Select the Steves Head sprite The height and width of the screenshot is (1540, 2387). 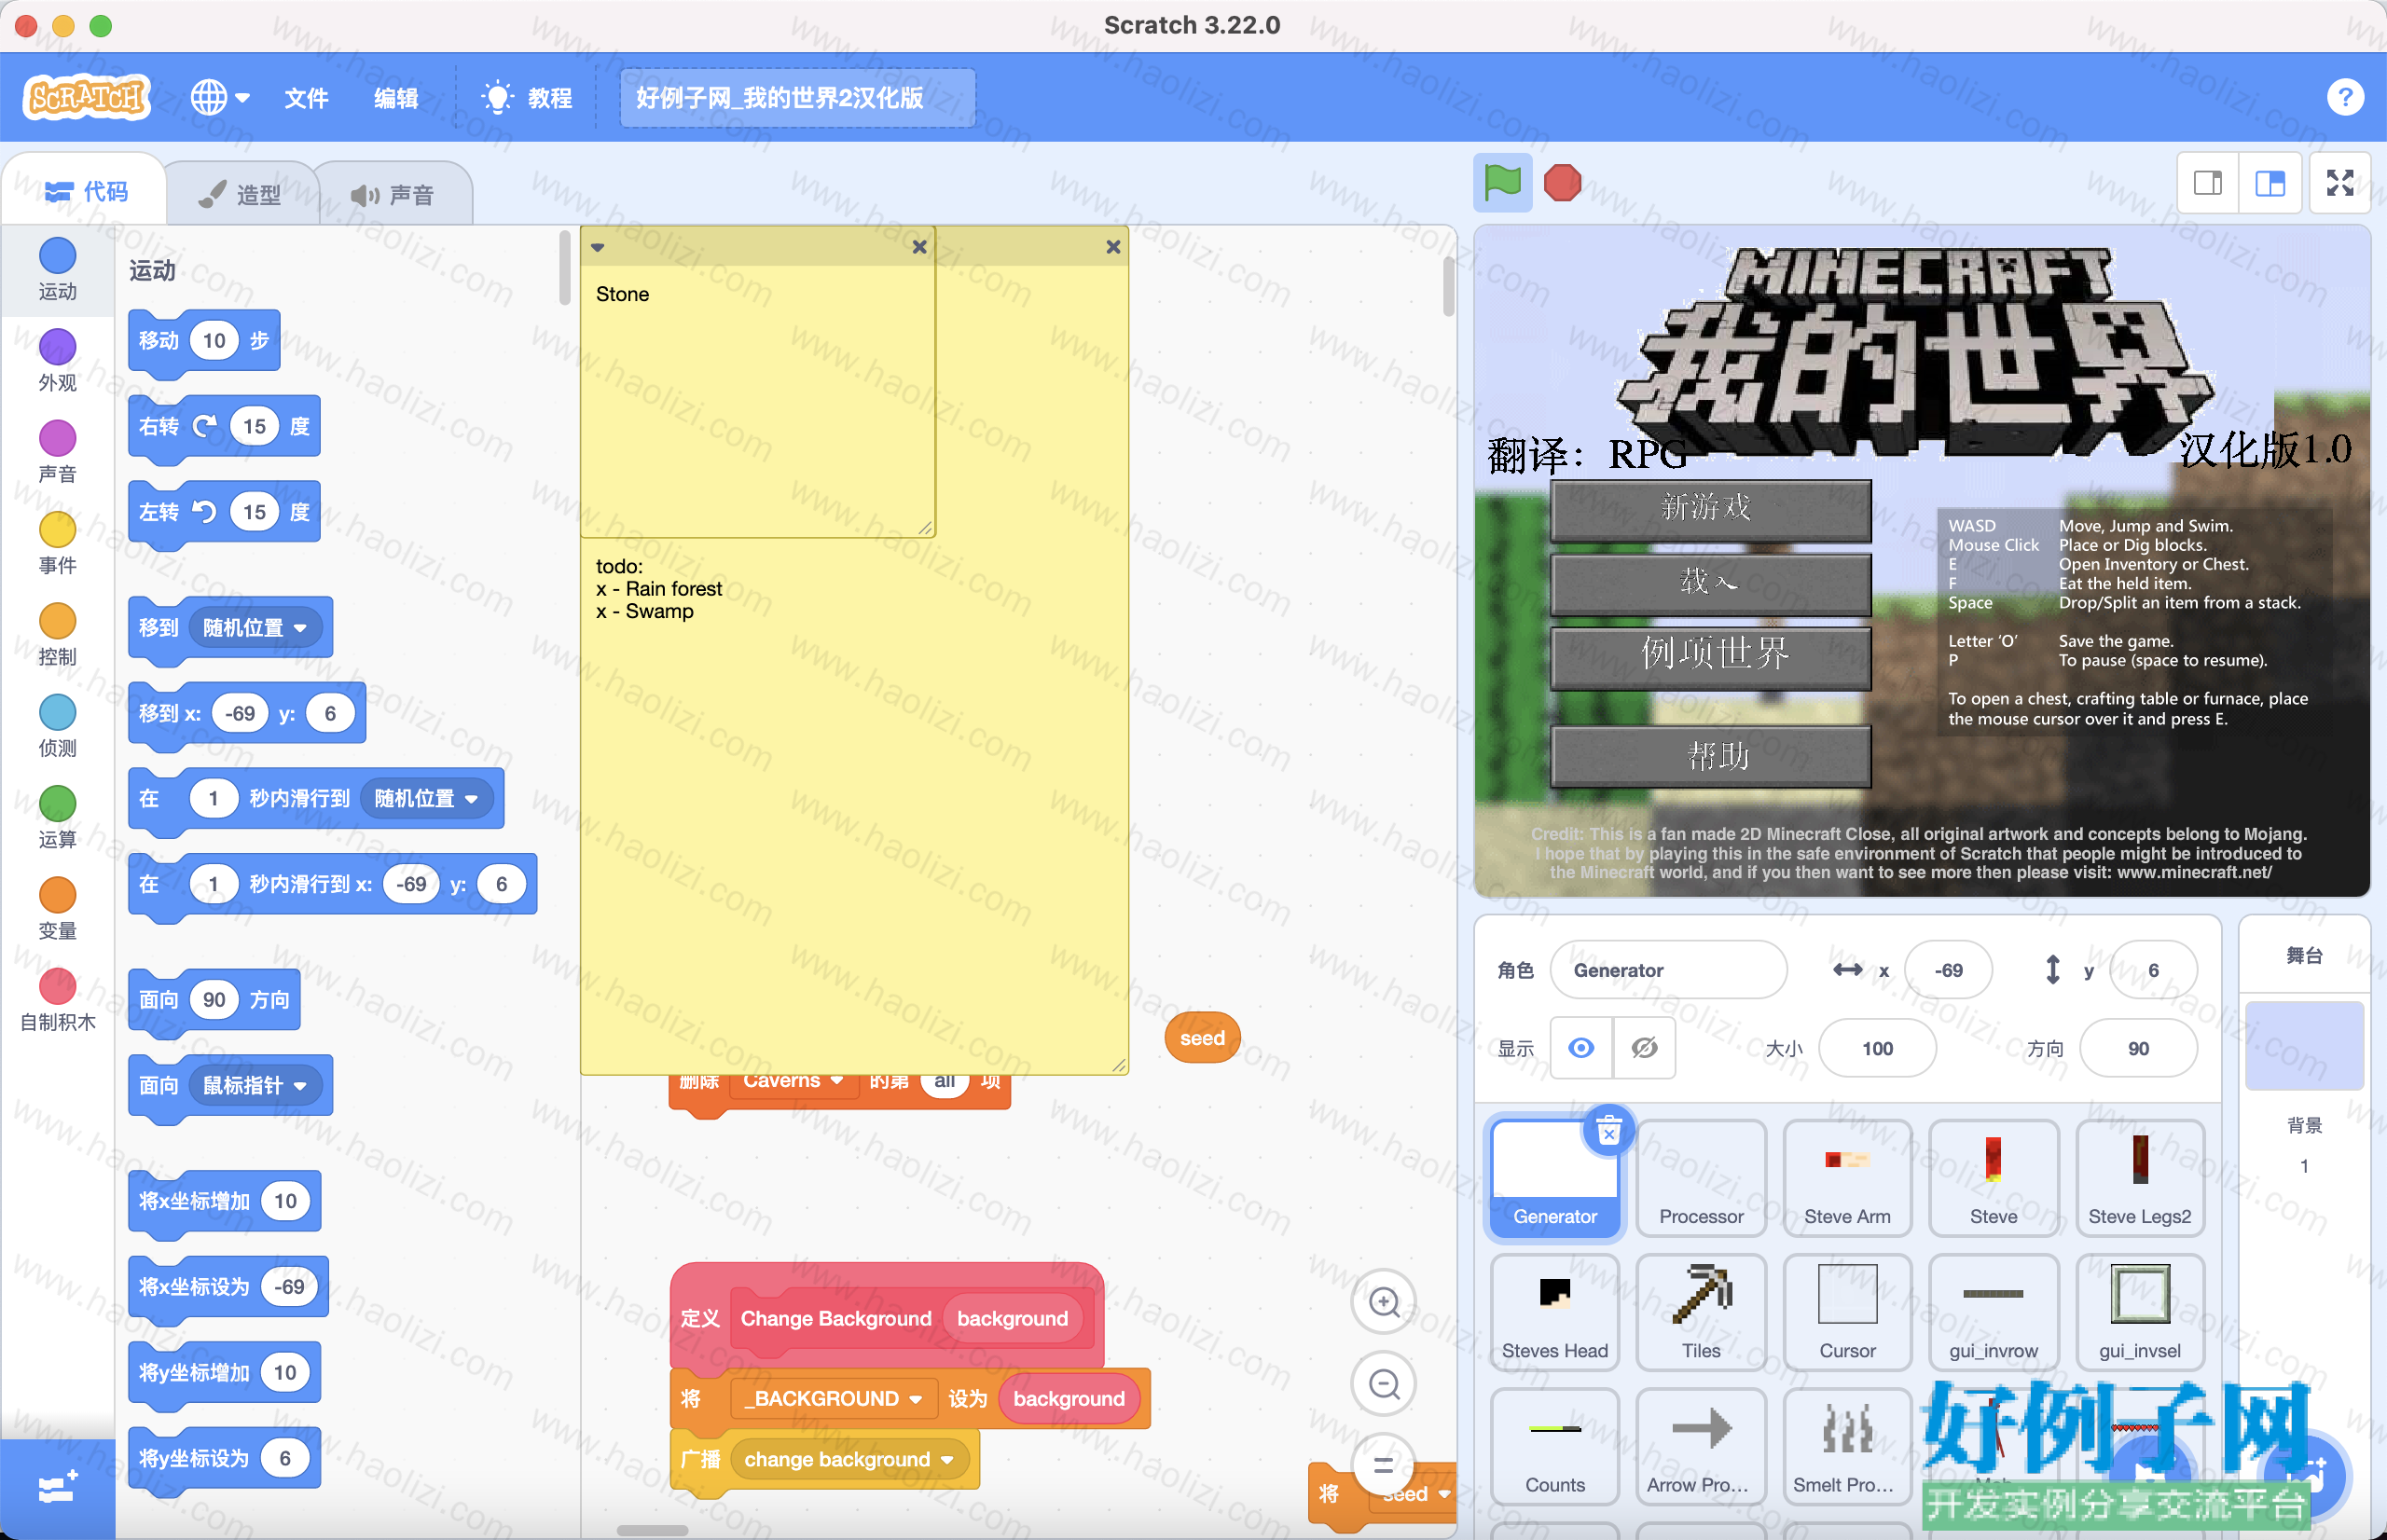pos(1555,1312)
